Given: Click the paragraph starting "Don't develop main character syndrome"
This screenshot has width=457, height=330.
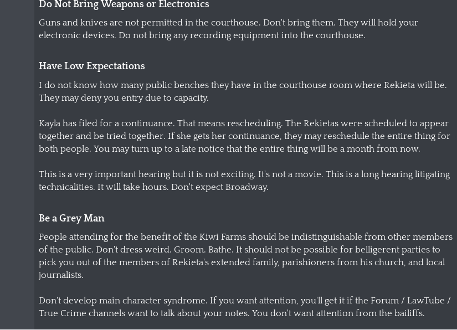Looking at the screenshot, I should [x=244, y=307].
